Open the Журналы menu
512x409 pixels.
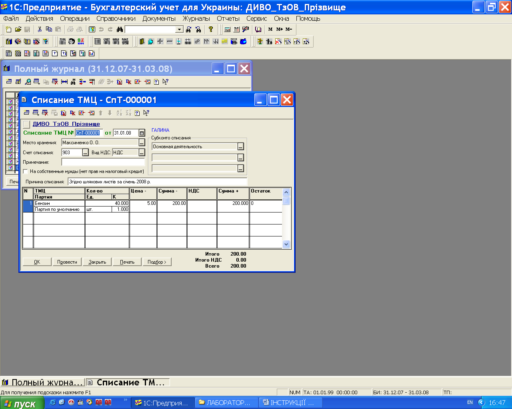196,18
